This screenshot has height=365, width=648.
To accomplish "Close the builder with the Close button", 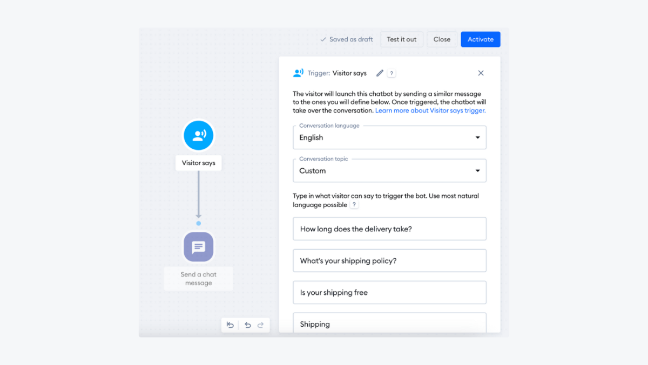I will click(441, 39).
